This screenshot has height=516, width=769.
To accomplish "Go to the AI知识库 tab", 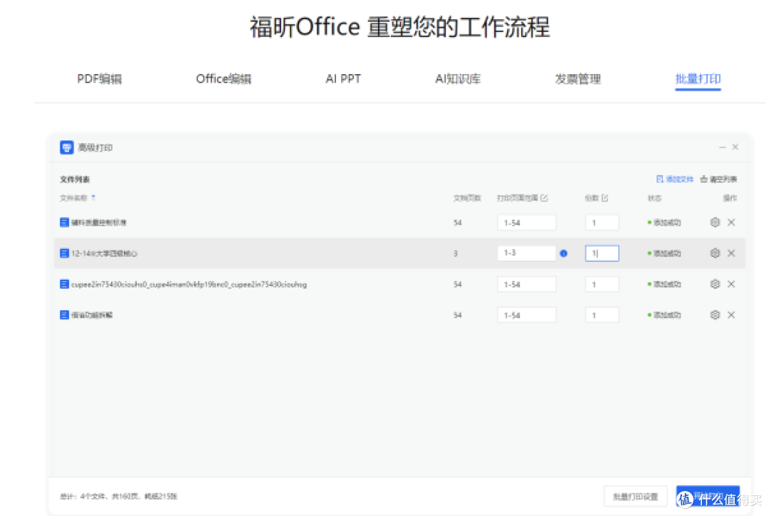I will (458, 79).
